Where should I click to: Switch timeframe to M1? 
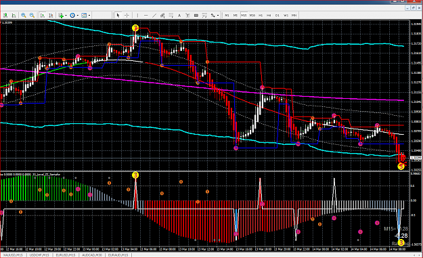[227, 16]
